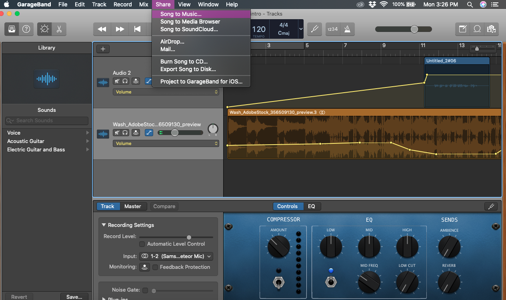The image size is (506, 300).
Task: Open the Editors scissors button
Action: (x=59, y=29)
